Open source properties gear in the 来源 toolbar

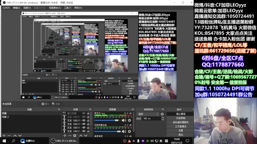pyautogui.click(x=75, y=135)
